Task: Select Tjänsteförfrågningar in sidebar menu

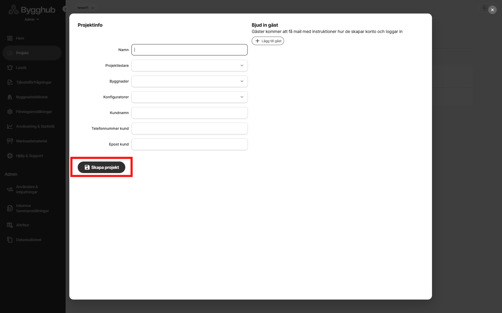Action: click(x=34, y=82)
